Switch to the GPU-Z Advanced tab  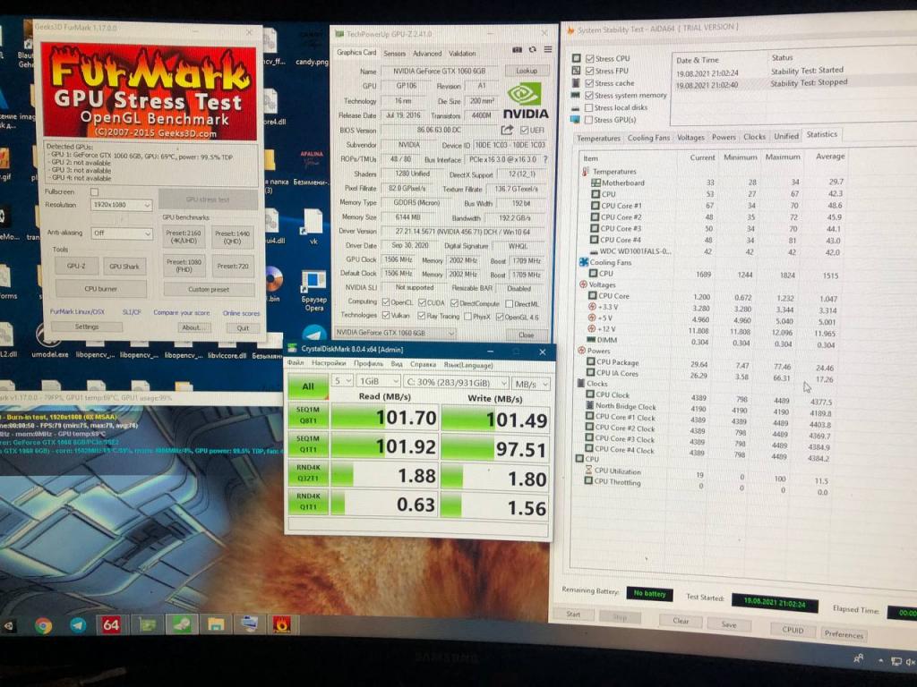(427, 53)
